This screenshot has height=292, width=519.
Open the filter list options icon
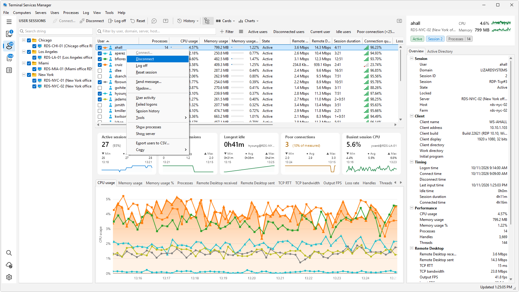[x=241, y=31]
